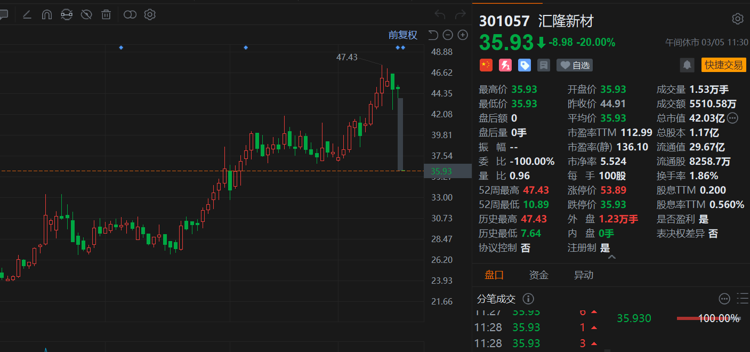This screenshot has width=750, height=352.
Task: Click the more icon beside 总市值
Action: (732, 118)
